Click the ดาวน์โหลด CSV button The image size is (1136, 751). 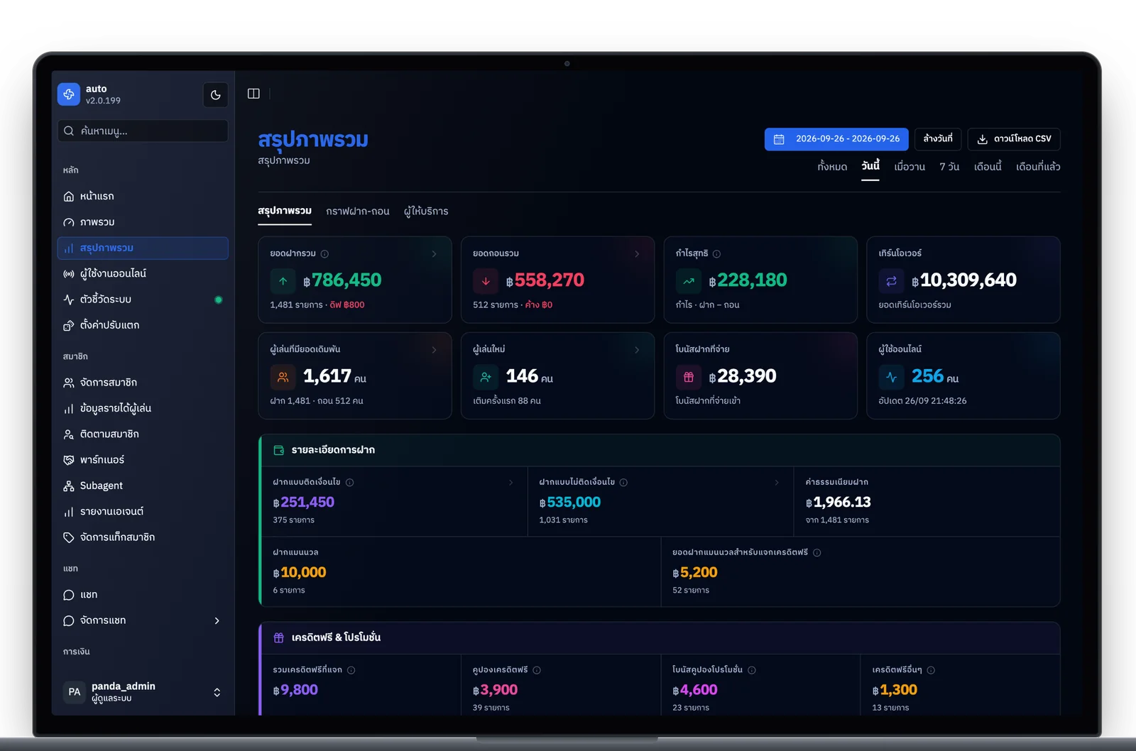click(1014, 139)
